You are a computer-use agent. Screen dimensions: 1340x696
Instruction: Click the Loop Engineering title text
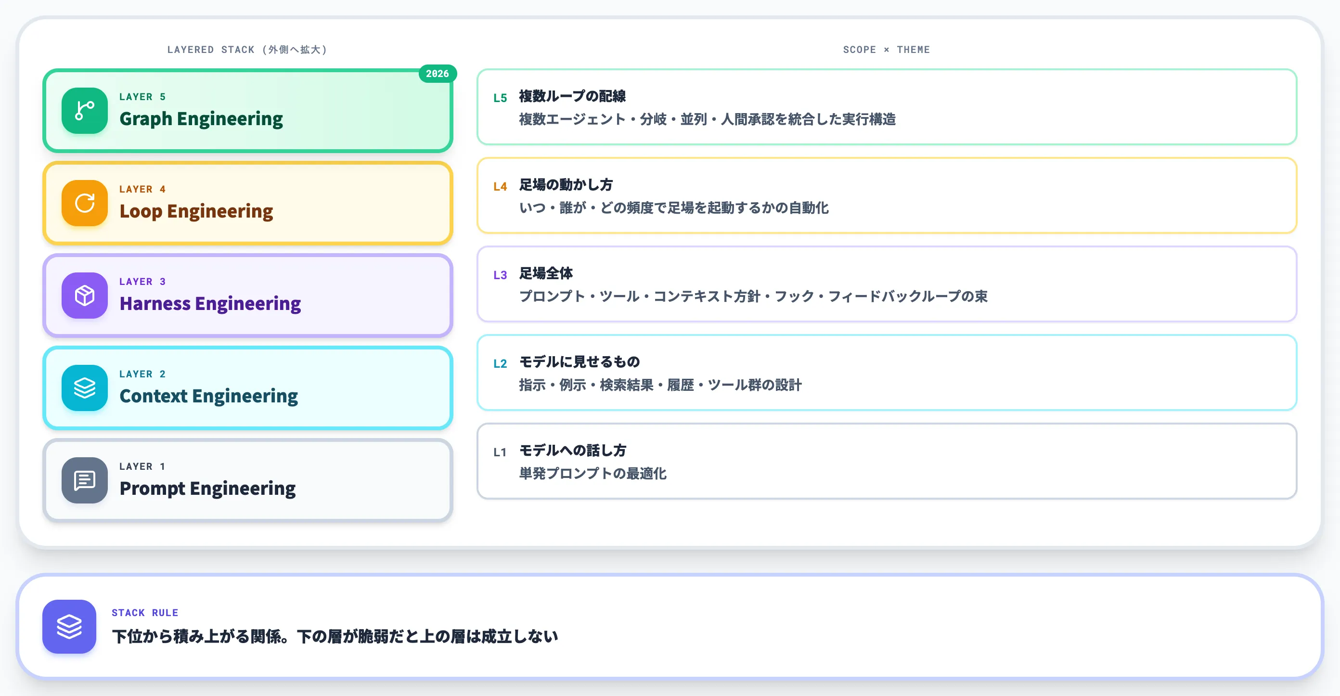point(196,211)
